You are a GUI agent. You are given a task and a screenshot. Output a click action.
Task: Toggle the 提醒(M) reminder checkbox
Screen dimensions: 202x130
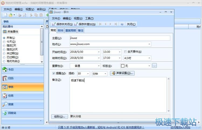tap(54, 73)
